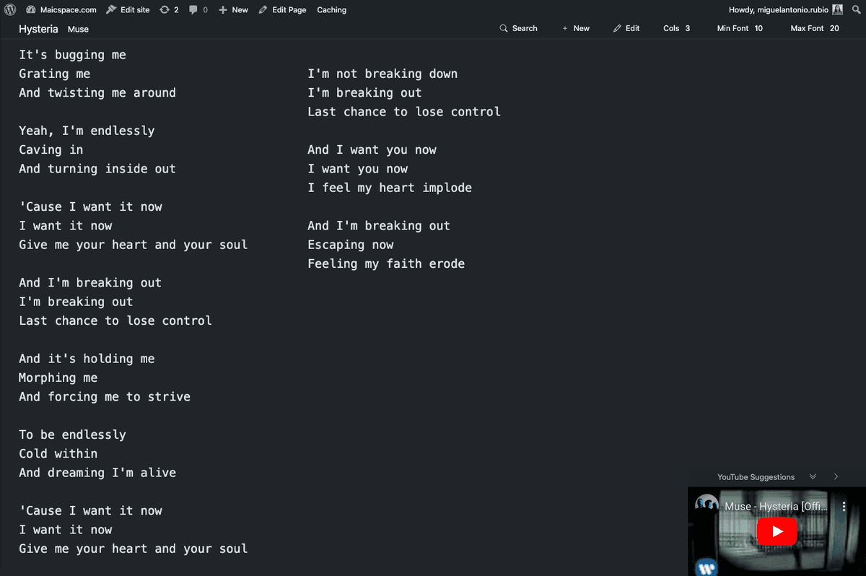Click the Cols 3 column setting

pos(676,28)
